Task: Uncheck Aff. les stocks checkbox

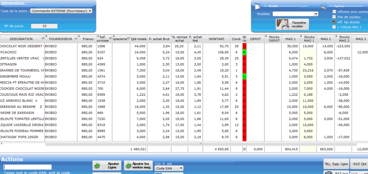Action: point(334,22)
